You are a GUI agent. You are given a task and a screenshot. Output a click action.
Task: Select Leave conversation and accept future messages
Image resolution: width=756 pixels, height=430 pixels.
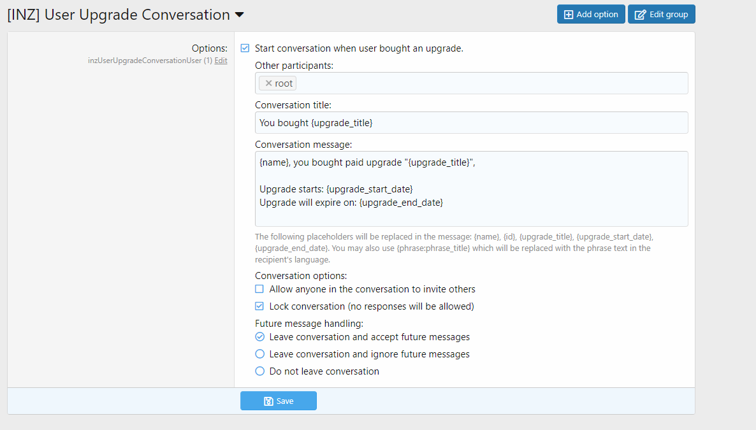pyautogui.click(x=259, y=337)
